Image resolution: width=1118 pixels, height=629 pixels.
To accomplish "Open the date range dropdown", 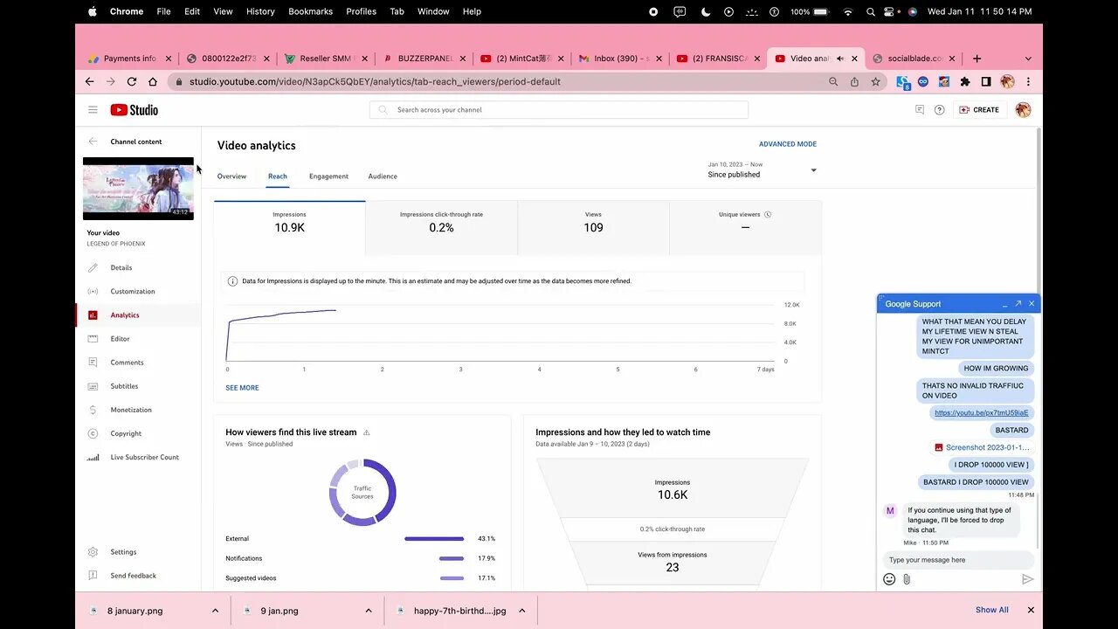I will point(762,169).
